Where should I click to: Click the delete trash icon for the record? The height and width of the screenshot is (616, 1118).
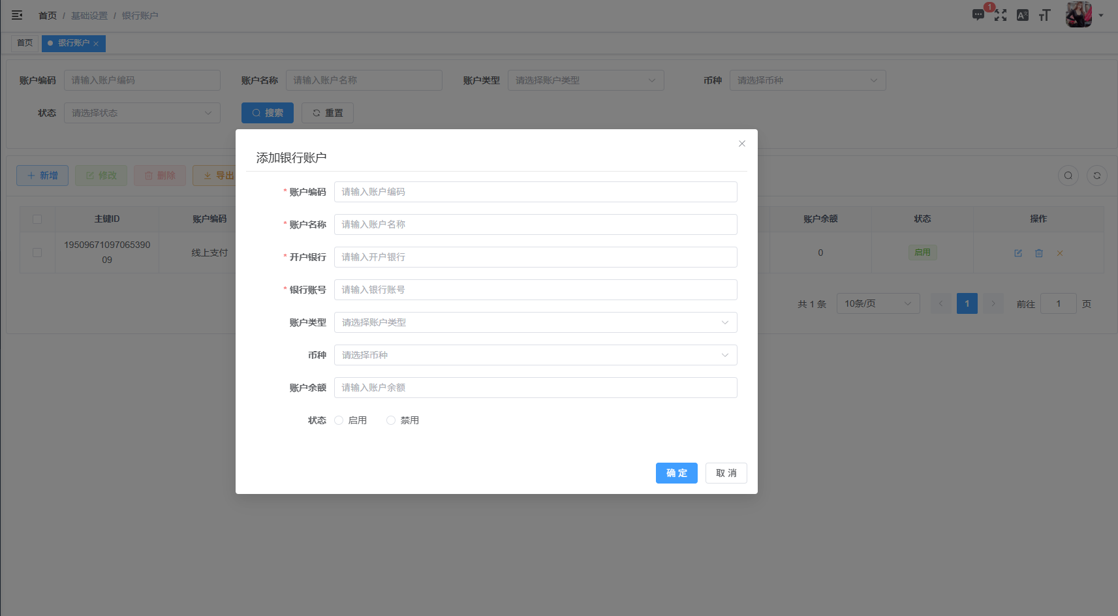click(1038, 253)
